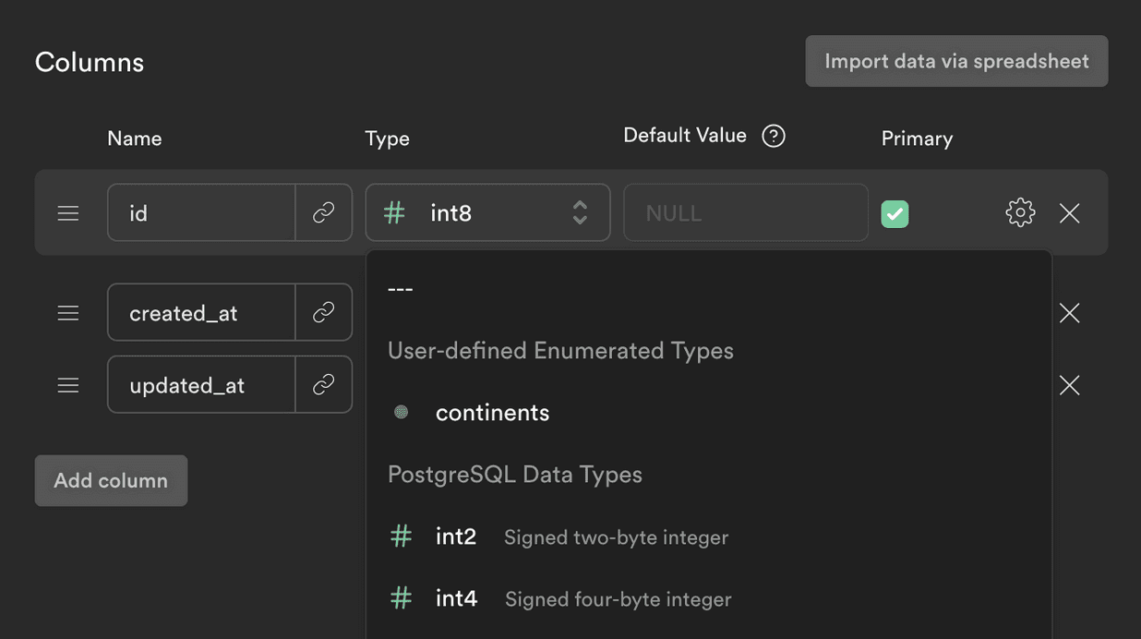Viewport: 1141px width, 639px height.
Task: Click the drag handle for id row
Action: pos(68,213)
